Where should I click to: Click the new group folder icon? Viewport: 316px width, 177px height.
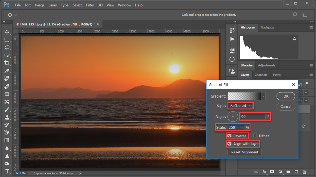point(288,172)
